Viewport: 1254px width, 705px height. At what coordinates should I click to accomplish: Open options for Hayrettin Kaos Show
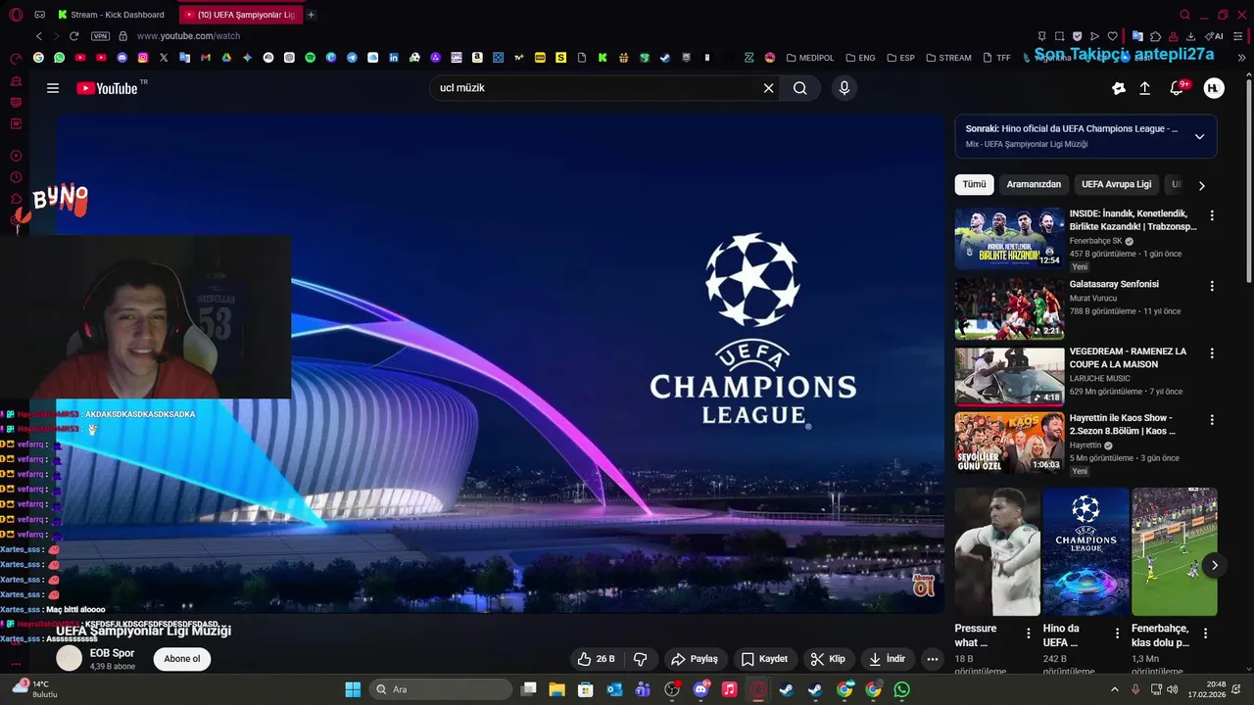pyautogui.click(x=1212, y=419)
